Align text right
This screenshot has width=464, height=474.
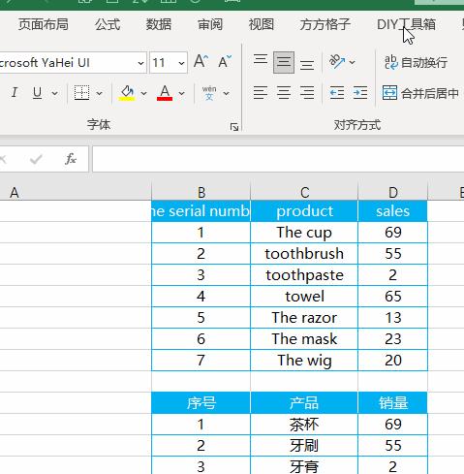(x=307, y=93)
